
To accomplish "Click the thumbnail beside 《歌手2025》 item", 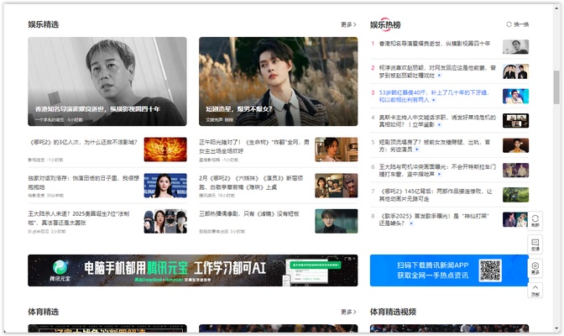I will point(515,219).
